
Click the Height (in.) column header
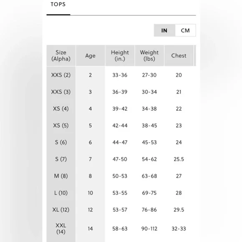(120, 55)
